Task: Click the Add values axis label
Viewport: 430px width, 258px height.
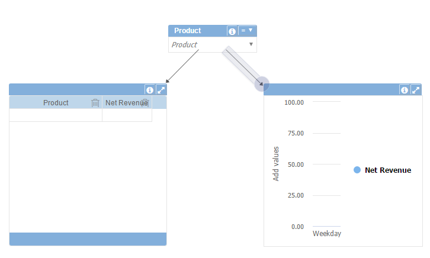Action: click(x=277, y=163)
